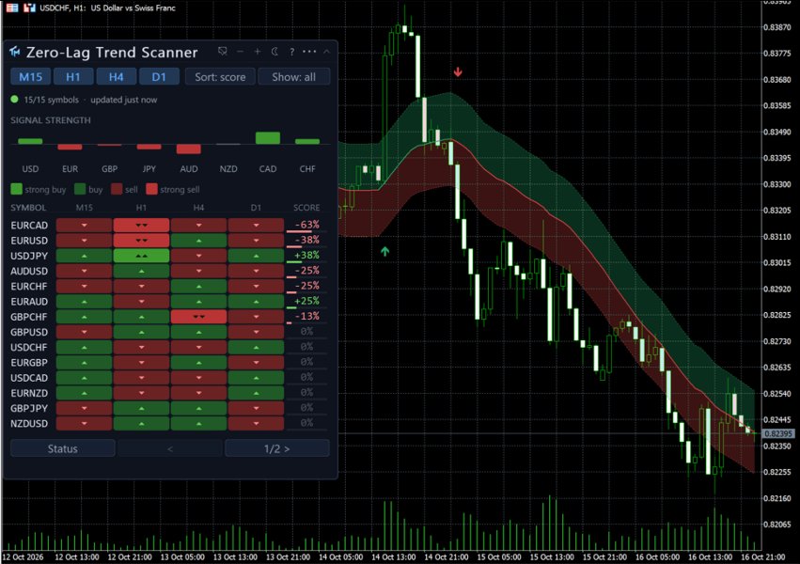Click the CHF currency label
800x564 pixels.
(307, 169)
